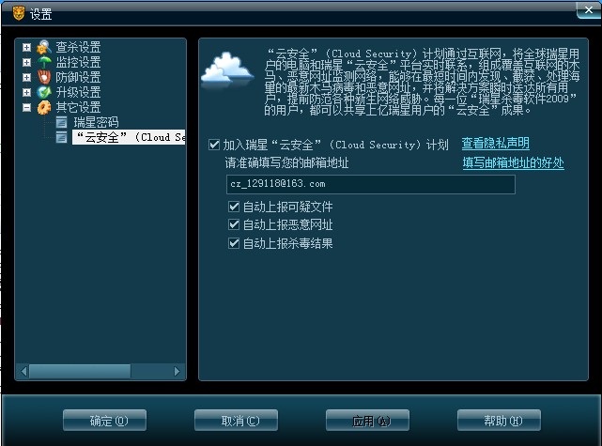
Task: Select 监控设置 in the settings tree
Action: (x=78, y=62)
